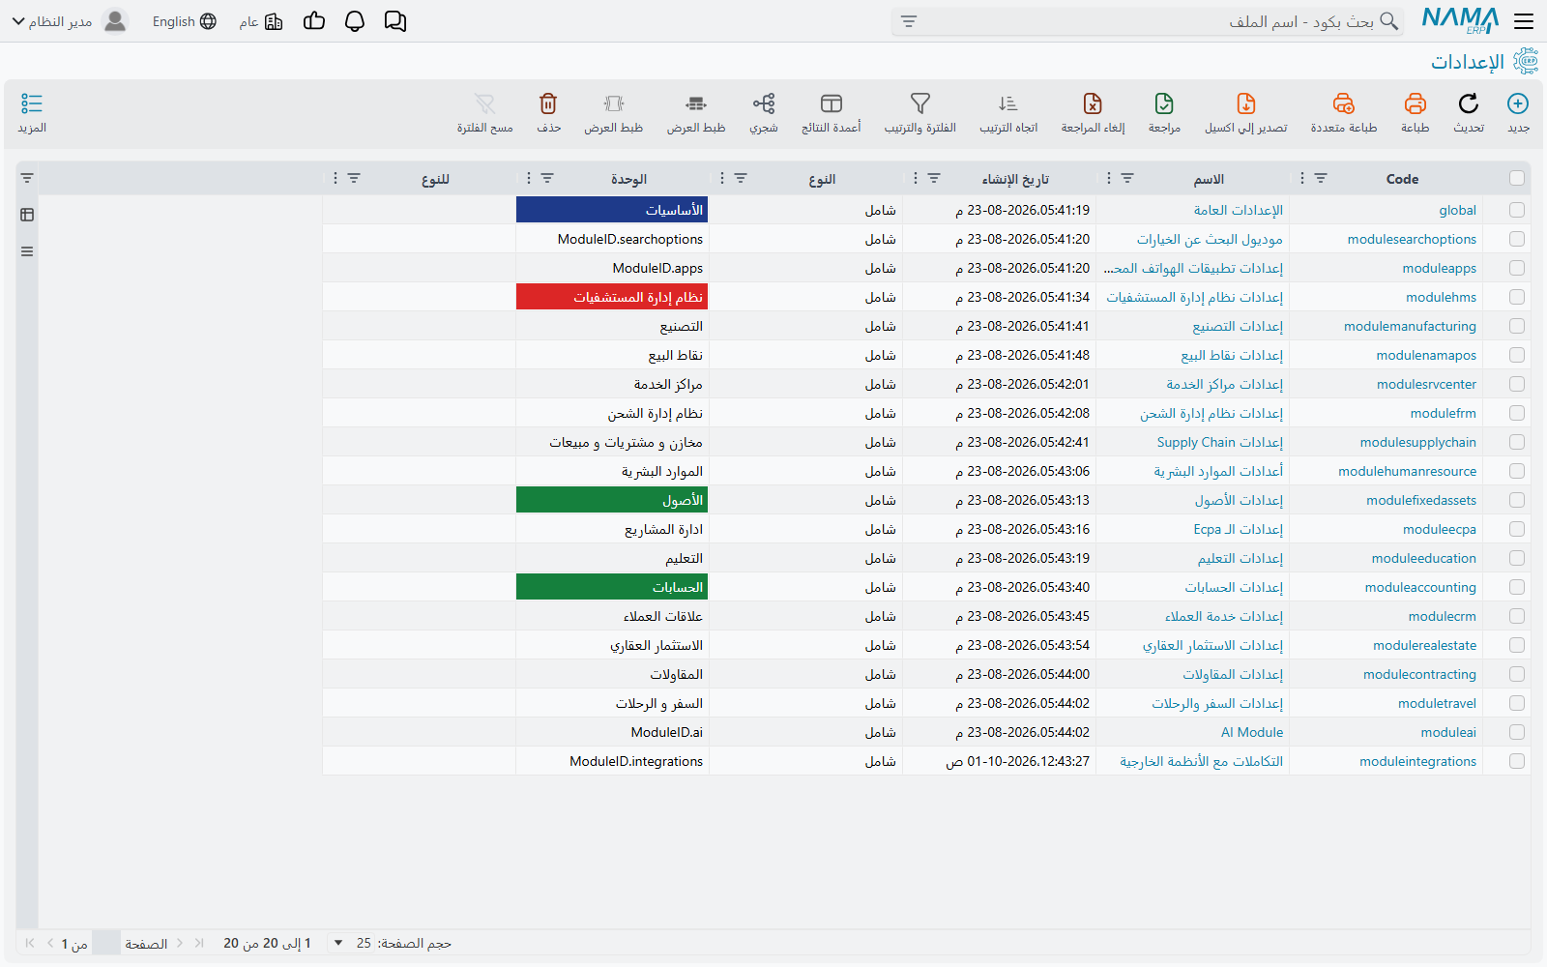
Task: Click the red نظام إدارة المستشفيات colored cell
Action: pyautogui.click(x=612, y=297)
